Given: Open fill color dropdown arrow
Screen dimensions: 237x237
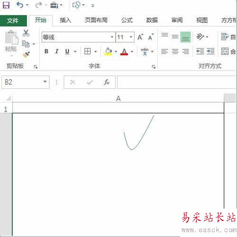Looking at the screenshot, I should click(x=116, y=52).
